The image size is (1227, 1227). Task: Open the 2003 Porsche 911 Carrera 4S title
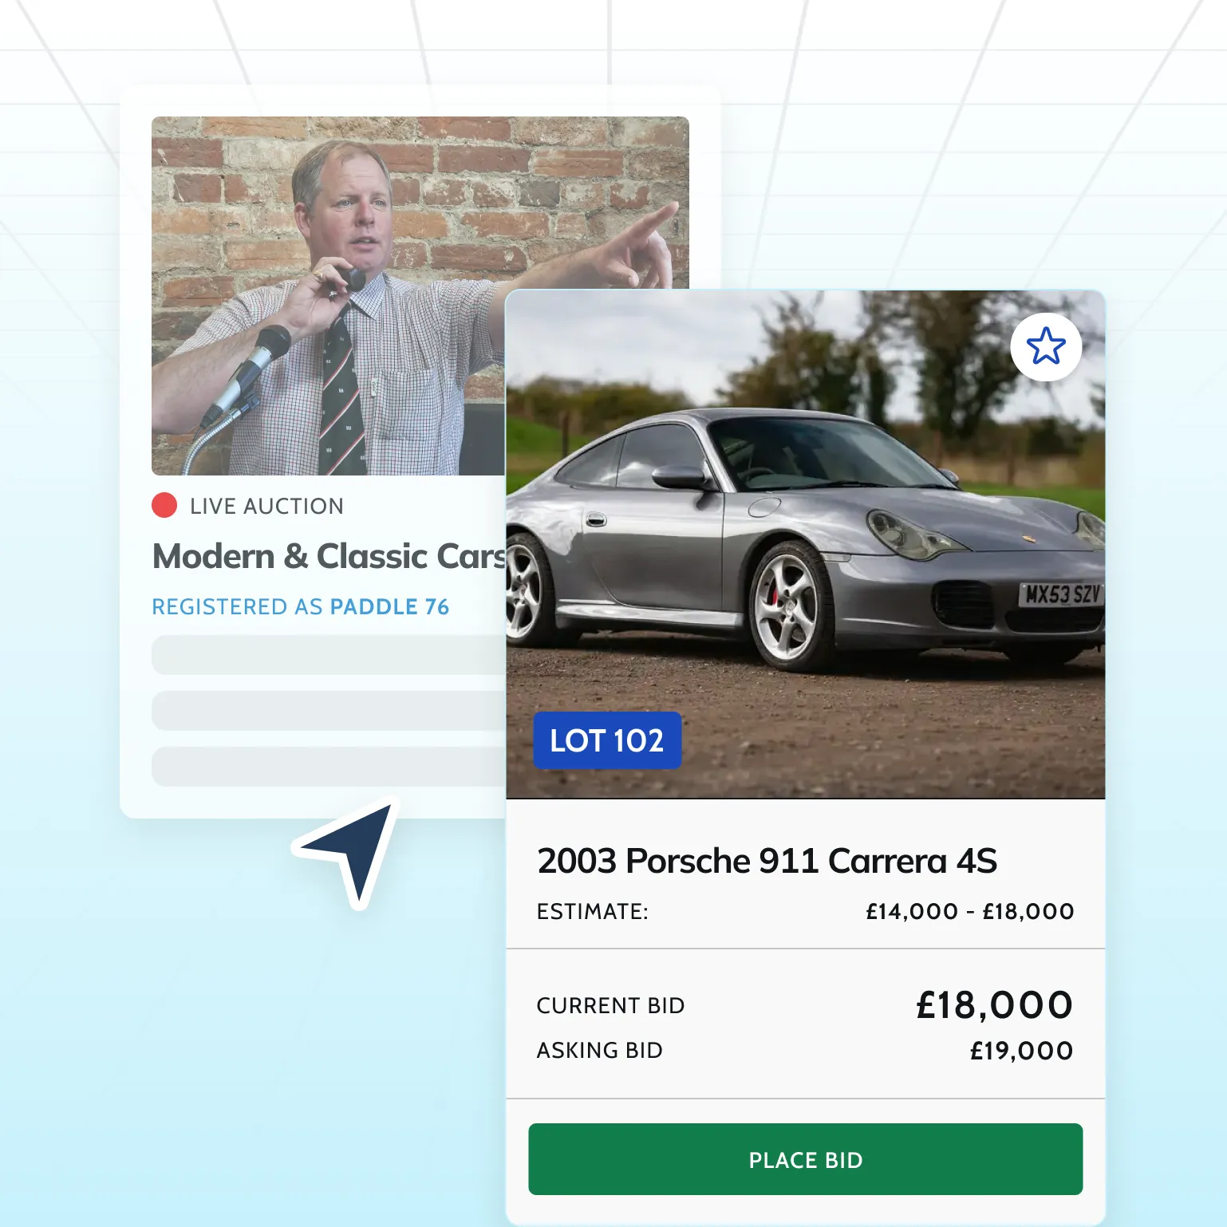pos(767,861)
